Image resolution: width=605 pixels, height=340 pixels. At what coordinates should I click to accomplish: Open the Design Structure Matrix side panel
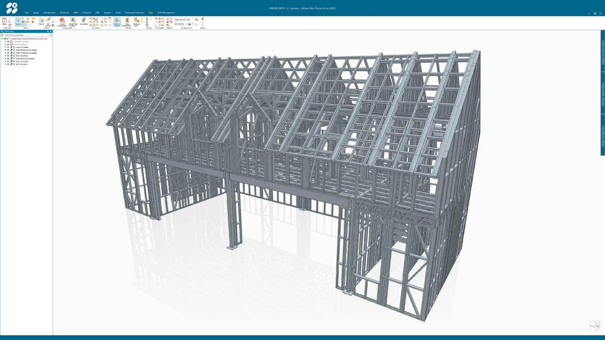coord(603,52)
